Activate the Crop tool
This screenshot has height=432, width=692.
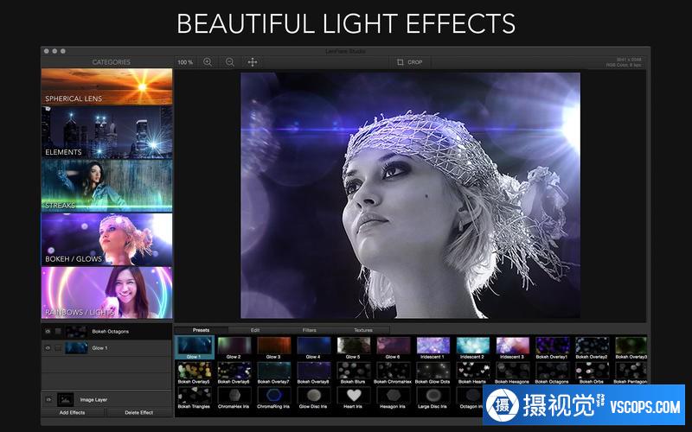pyautogui.click(x=409, y=62)
